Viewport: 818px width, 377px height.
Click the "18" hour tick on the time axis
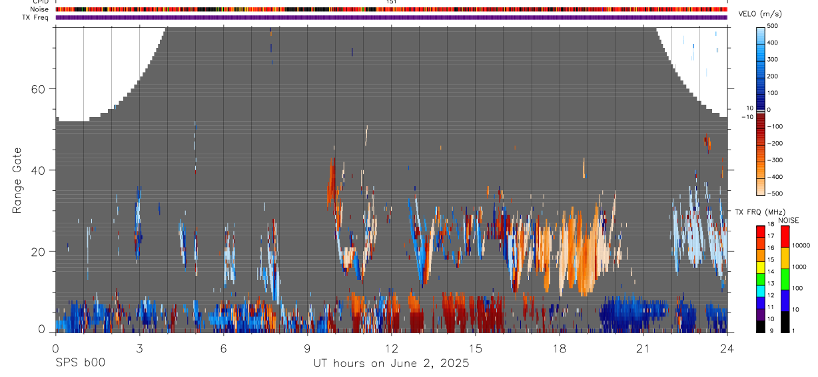560,348
